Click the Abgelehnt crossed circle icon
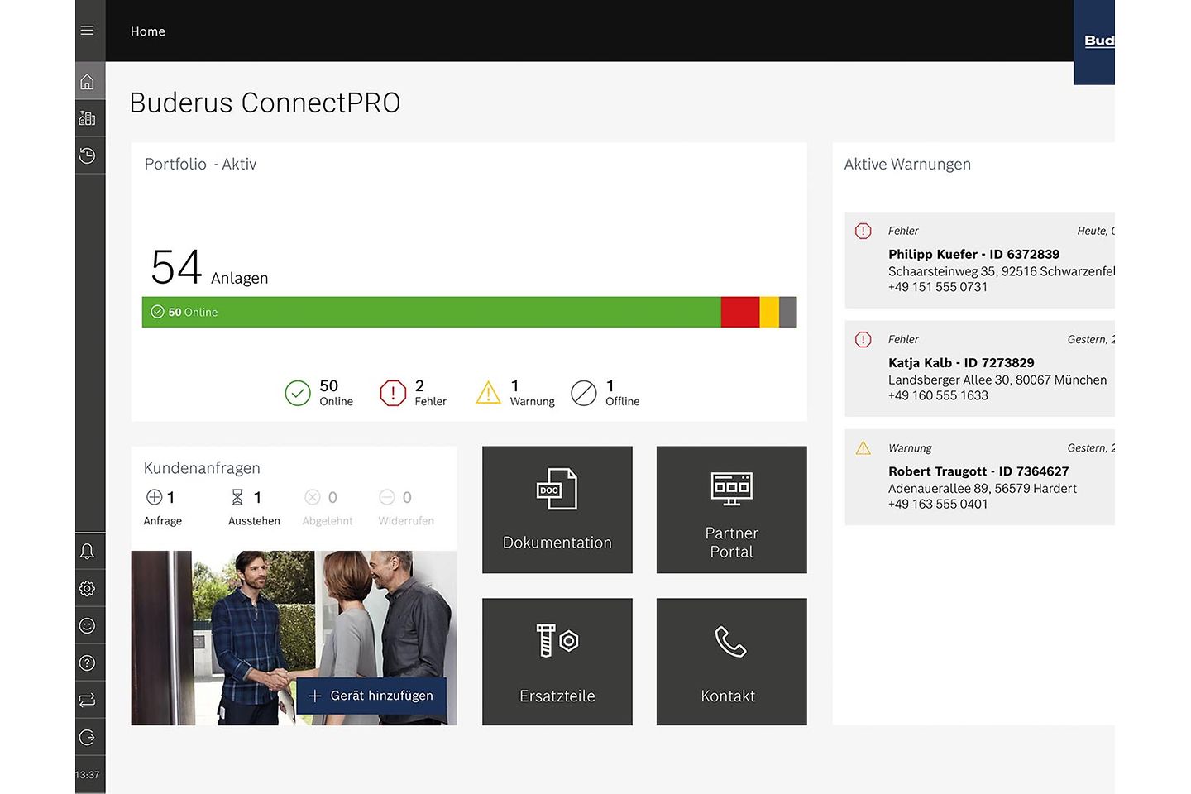This screenshot has height=794, width=1191. (x=313, y=497)
